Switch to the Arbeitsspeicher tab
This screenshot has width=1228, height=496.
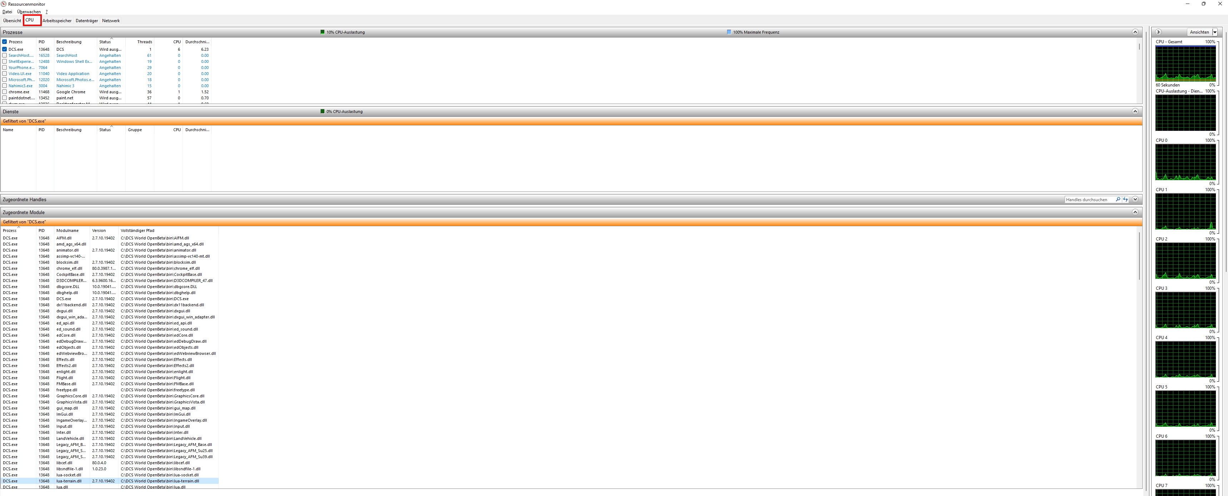click(x=57, y=20)
